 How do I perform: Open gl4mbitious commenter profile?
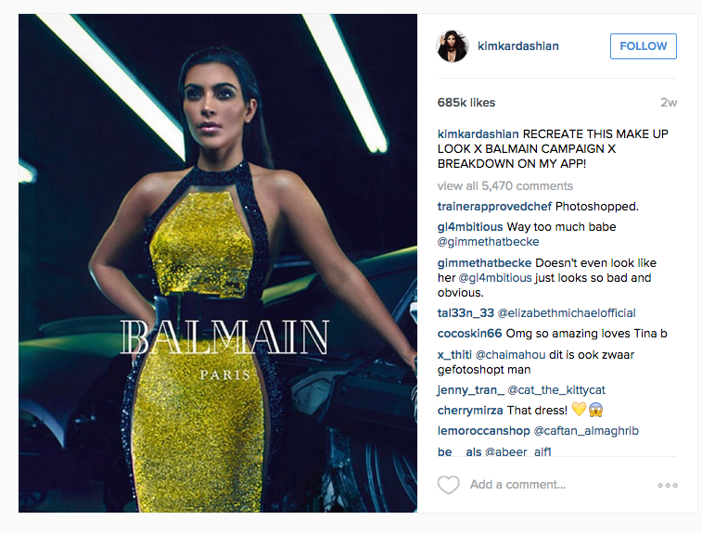(x=470, y=227)
